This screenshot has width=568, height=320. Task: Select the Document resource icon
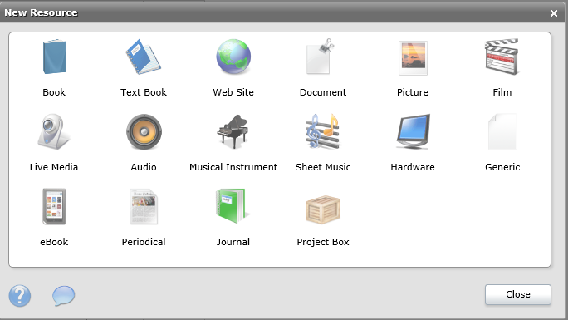320,57
